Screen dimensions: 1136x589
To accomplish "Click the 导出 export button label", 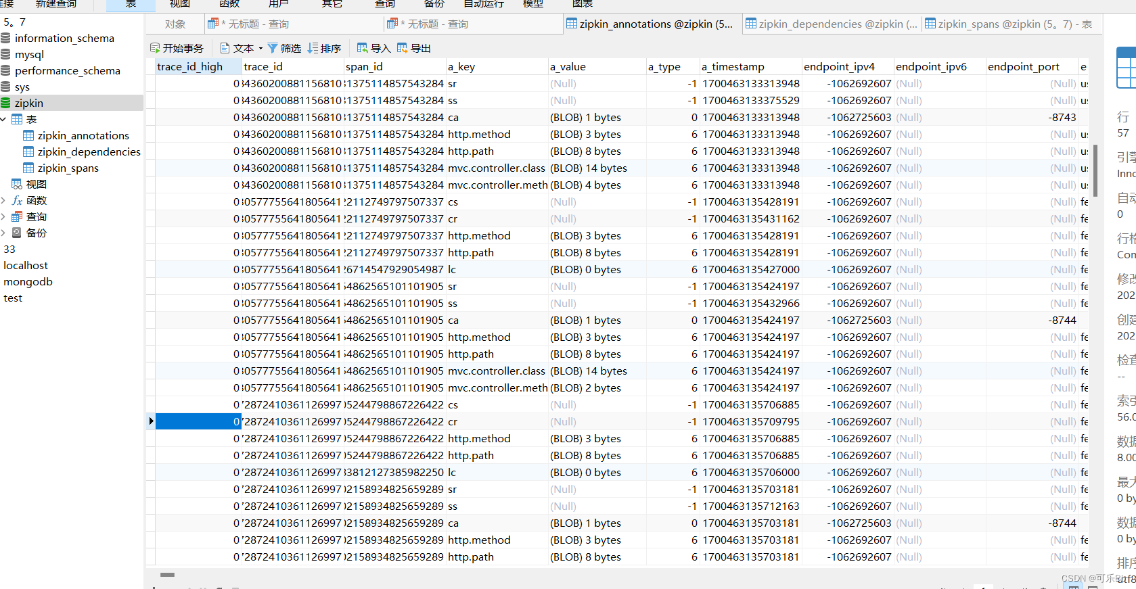I will [421, 48].
